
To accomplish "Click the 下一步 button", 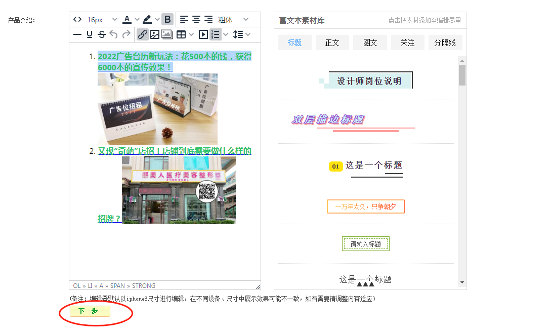I will pyautogui.click(x=89, y=311).
